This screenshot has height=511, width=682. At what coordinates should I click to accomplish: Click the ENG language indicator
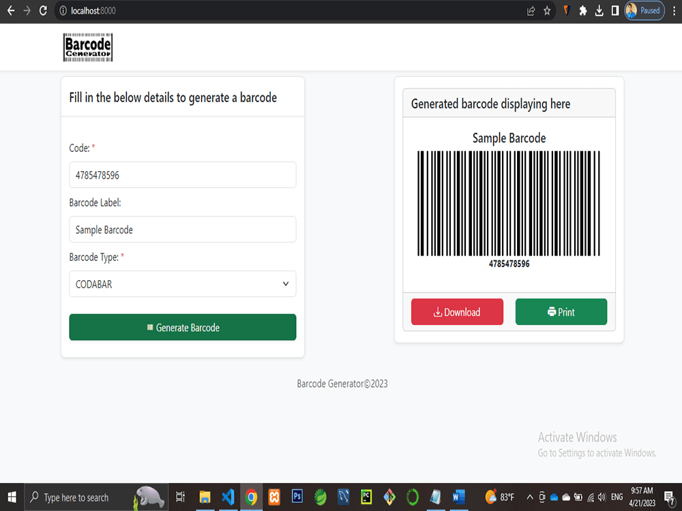617,497
